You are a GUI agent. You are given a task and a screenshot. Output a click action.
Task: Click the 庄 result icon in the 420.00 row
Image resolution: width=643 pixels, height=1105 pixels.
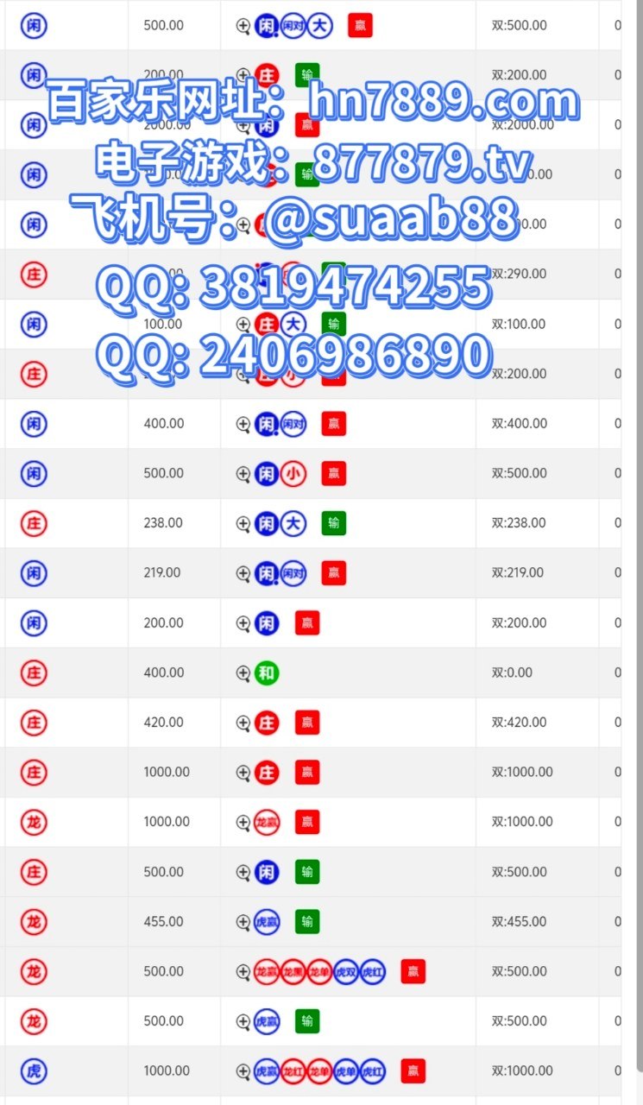click(267, 723)
